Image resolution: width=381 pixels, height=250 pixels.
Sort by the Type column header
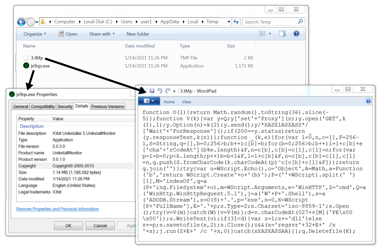185,46
